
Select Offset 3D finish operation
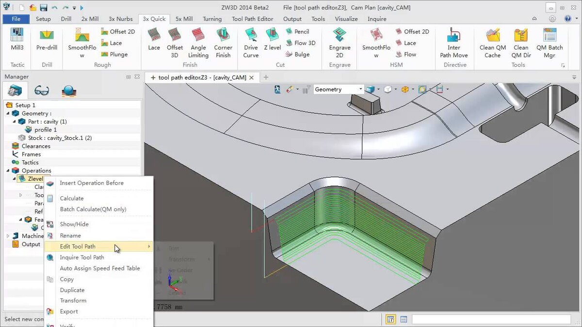coord(175,43)
